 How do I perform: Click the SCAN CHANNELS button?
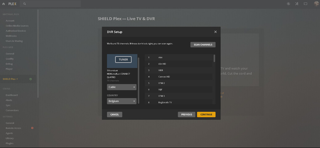[203, 45]
